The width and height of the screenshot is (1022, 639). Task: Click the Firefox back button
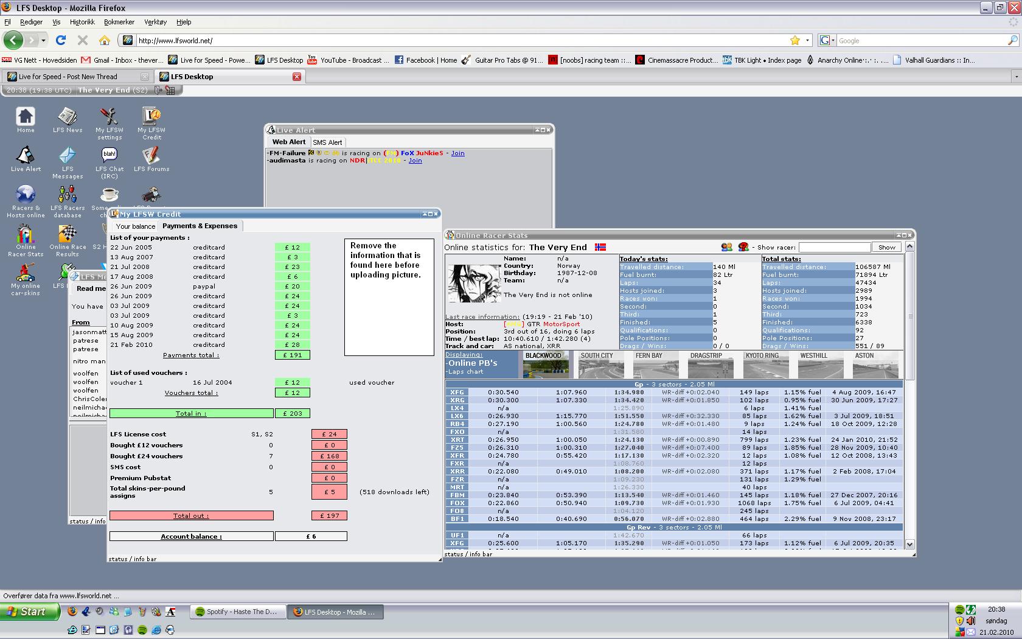tap(13, 40)
